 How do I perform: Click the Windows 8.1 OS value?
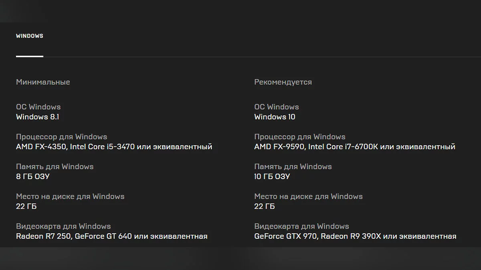coord(37,117)
